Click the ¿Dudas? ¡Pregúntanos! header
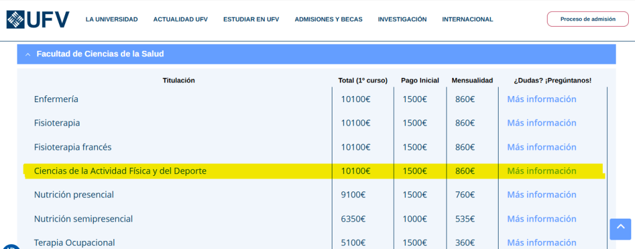The height and width of the screenshot is (249, 635). point(553,81)
